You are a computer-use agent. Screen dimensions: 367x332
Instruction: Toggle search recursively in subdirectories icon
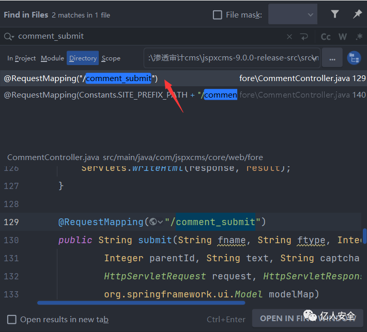pos(354,58)
